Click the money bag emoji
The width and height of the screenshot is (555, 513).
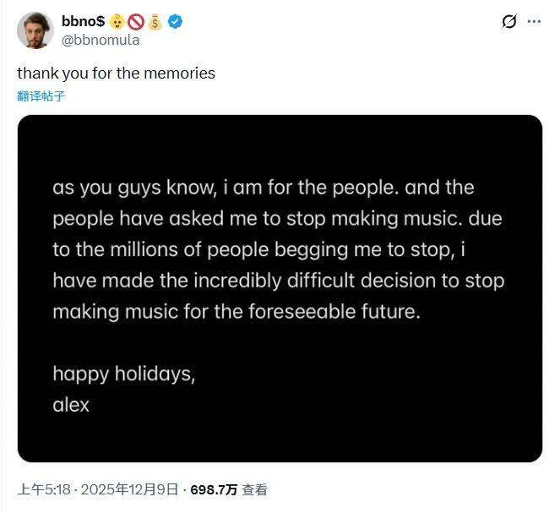coord(155,22)
